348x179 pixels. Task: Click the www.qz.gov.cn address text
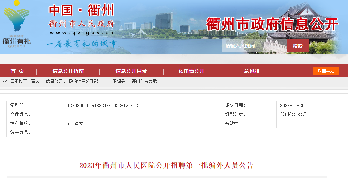pyautogui.click(x=82, y=33)
